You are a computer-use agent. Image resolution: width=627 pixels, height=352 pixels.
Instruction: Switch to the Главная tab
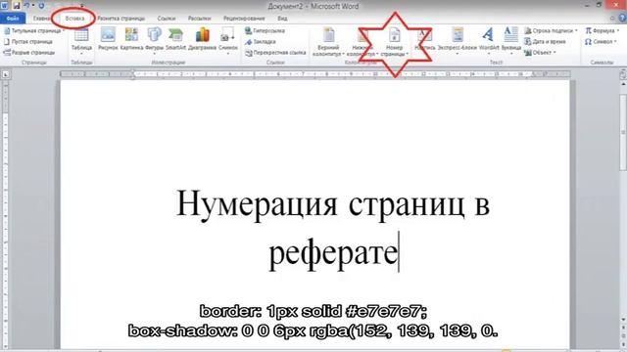pyautogui.click(x=41, y=19)
